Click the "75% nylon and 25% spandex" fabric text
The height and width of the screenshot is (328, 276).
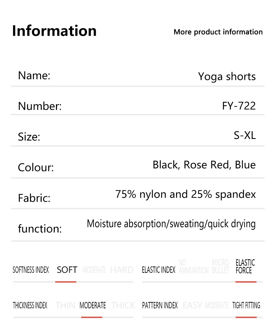pyautogui.click(x=185, y=194)
